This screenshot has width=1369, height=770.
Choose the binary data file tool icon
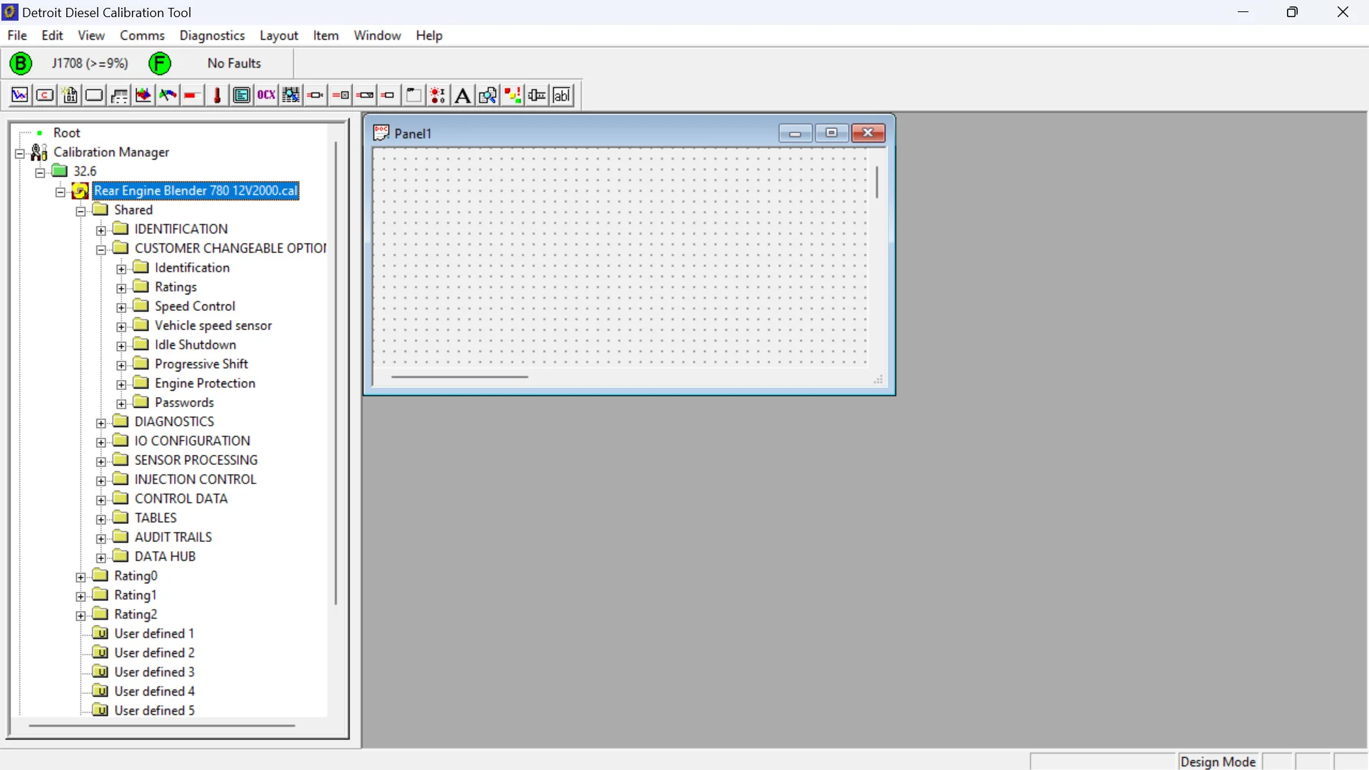tap(69, 95)
